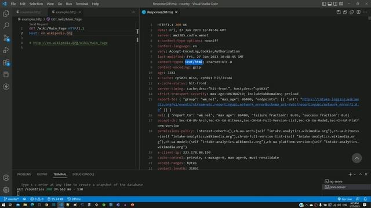The height and width of the screenshot is (208, 371).
Task: Open the notifications bell in the status bar
Action: pyautogui.click(x=365, y=199)
